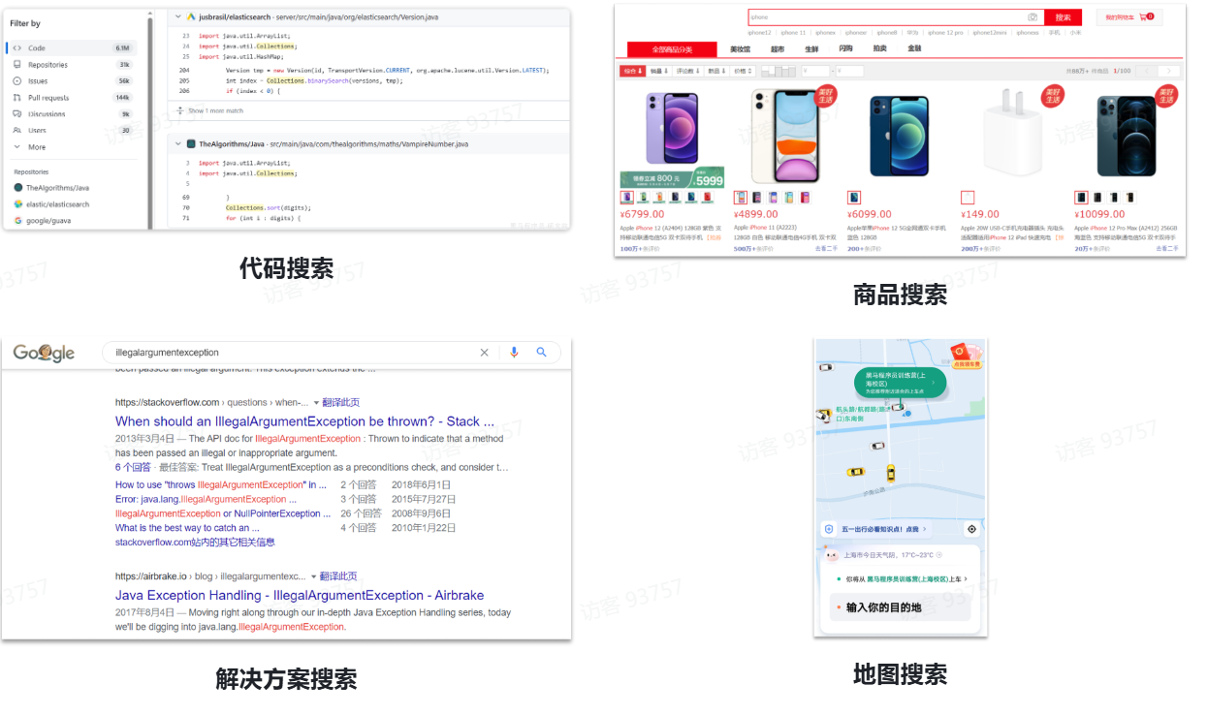Viewport: 1208px width, 715px height.
Task: Switch to the 闪购 tab
Action: pos(845,48)
